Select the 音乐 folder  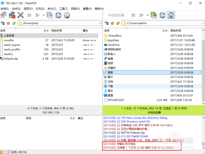click(153, 91)
